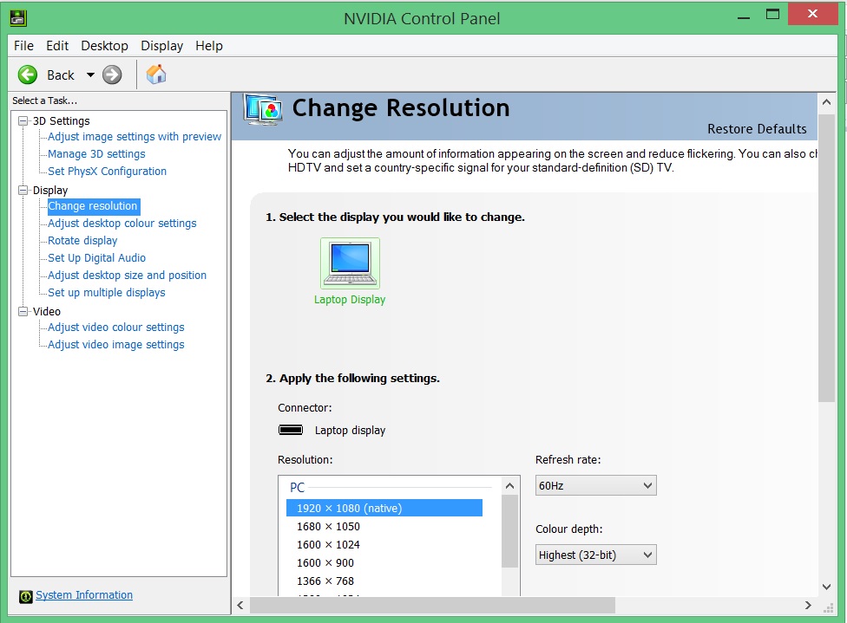Open Set PhysX Configuration
847x623 pixels.
tap(107, 171)
